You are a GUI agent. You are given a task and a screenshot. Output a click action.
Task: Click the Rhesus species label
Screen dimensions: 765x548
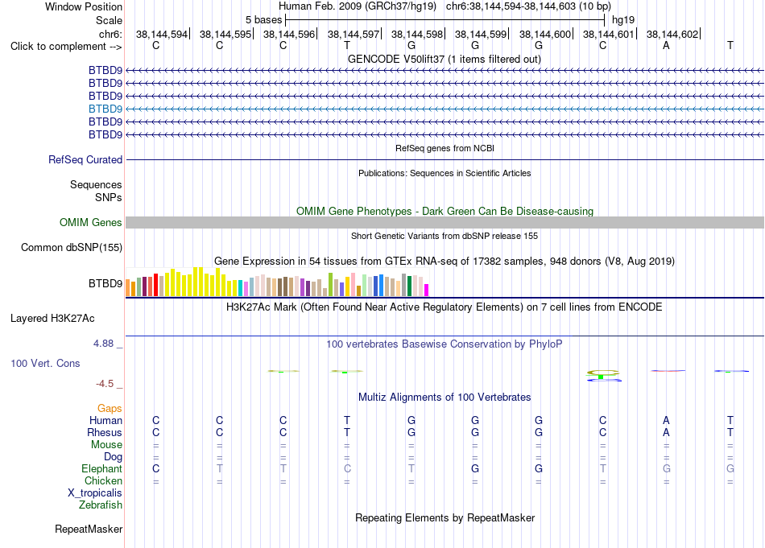coord(105,432)
